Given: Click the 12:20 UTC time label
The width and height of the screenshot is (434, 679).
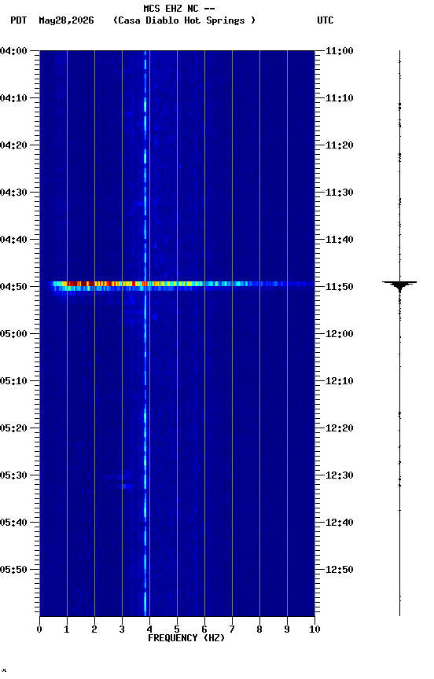Looking at the screenshot, I should click(x=340, y=428).
